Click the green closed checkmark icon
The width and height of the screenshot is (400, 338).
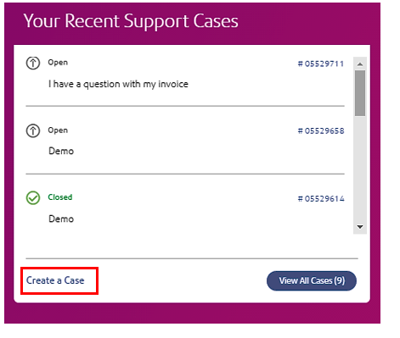[33, 197]
